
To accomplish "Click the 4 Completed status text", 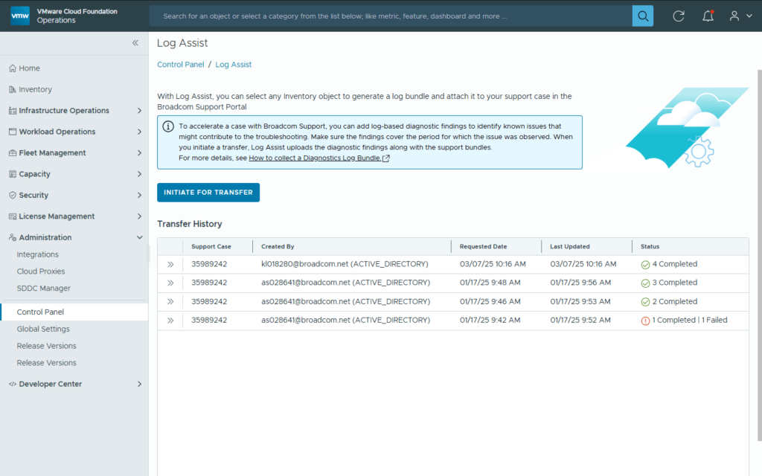I will point(674,264).
